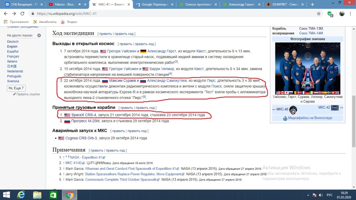Screen dimensions: 356x200
Task: Open Microsoft Store from taskbar
Action: click(53, 195)
